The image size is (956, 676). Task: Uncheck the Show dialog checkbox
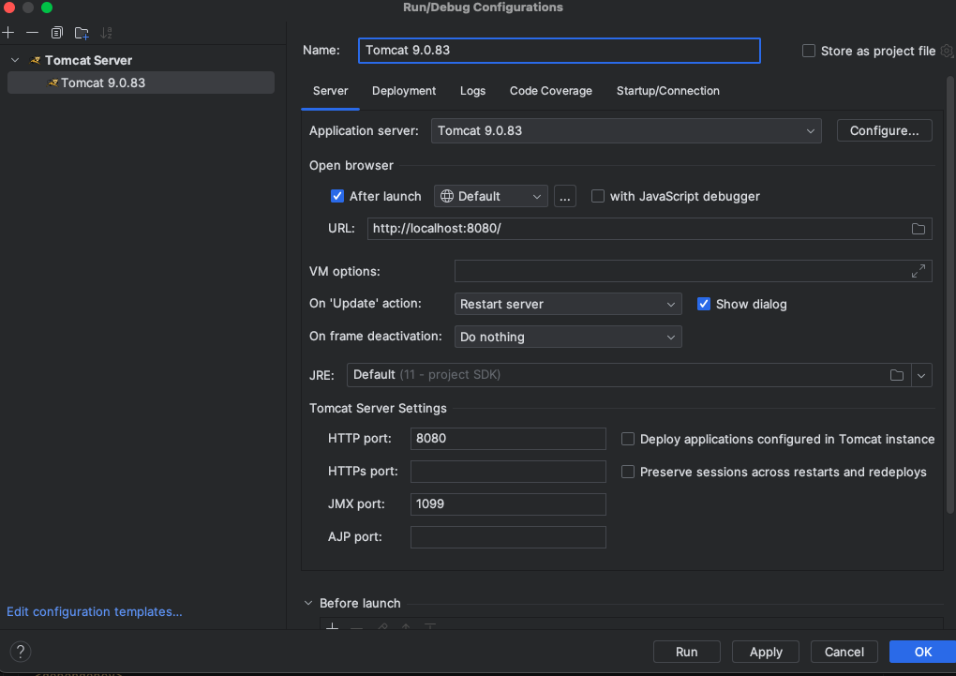(x=704, y=304)
